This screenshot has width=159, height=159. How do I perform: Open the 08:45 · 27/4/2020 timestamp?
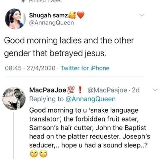point(30,68)
